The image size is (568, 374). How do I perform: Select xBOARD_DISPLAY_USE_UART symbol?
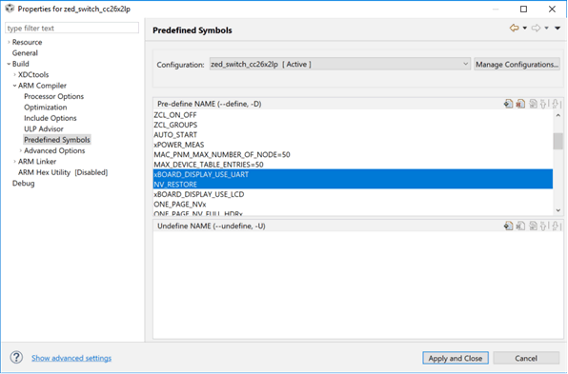coord(353,174)
